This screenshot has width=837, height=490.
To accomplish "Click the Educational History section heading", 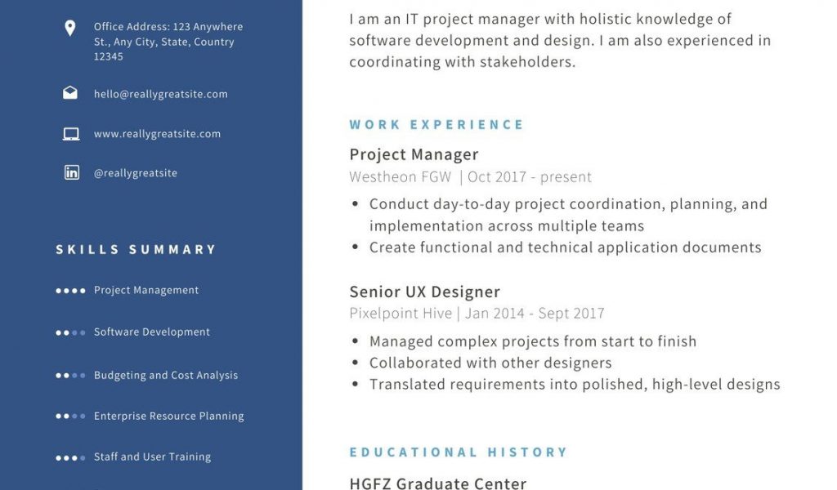I will click(458, 452).
